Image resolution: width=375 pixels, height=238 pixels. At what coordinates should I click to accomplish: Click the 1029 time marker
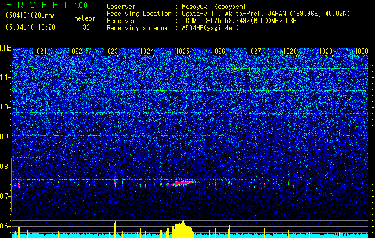[326, 51]
